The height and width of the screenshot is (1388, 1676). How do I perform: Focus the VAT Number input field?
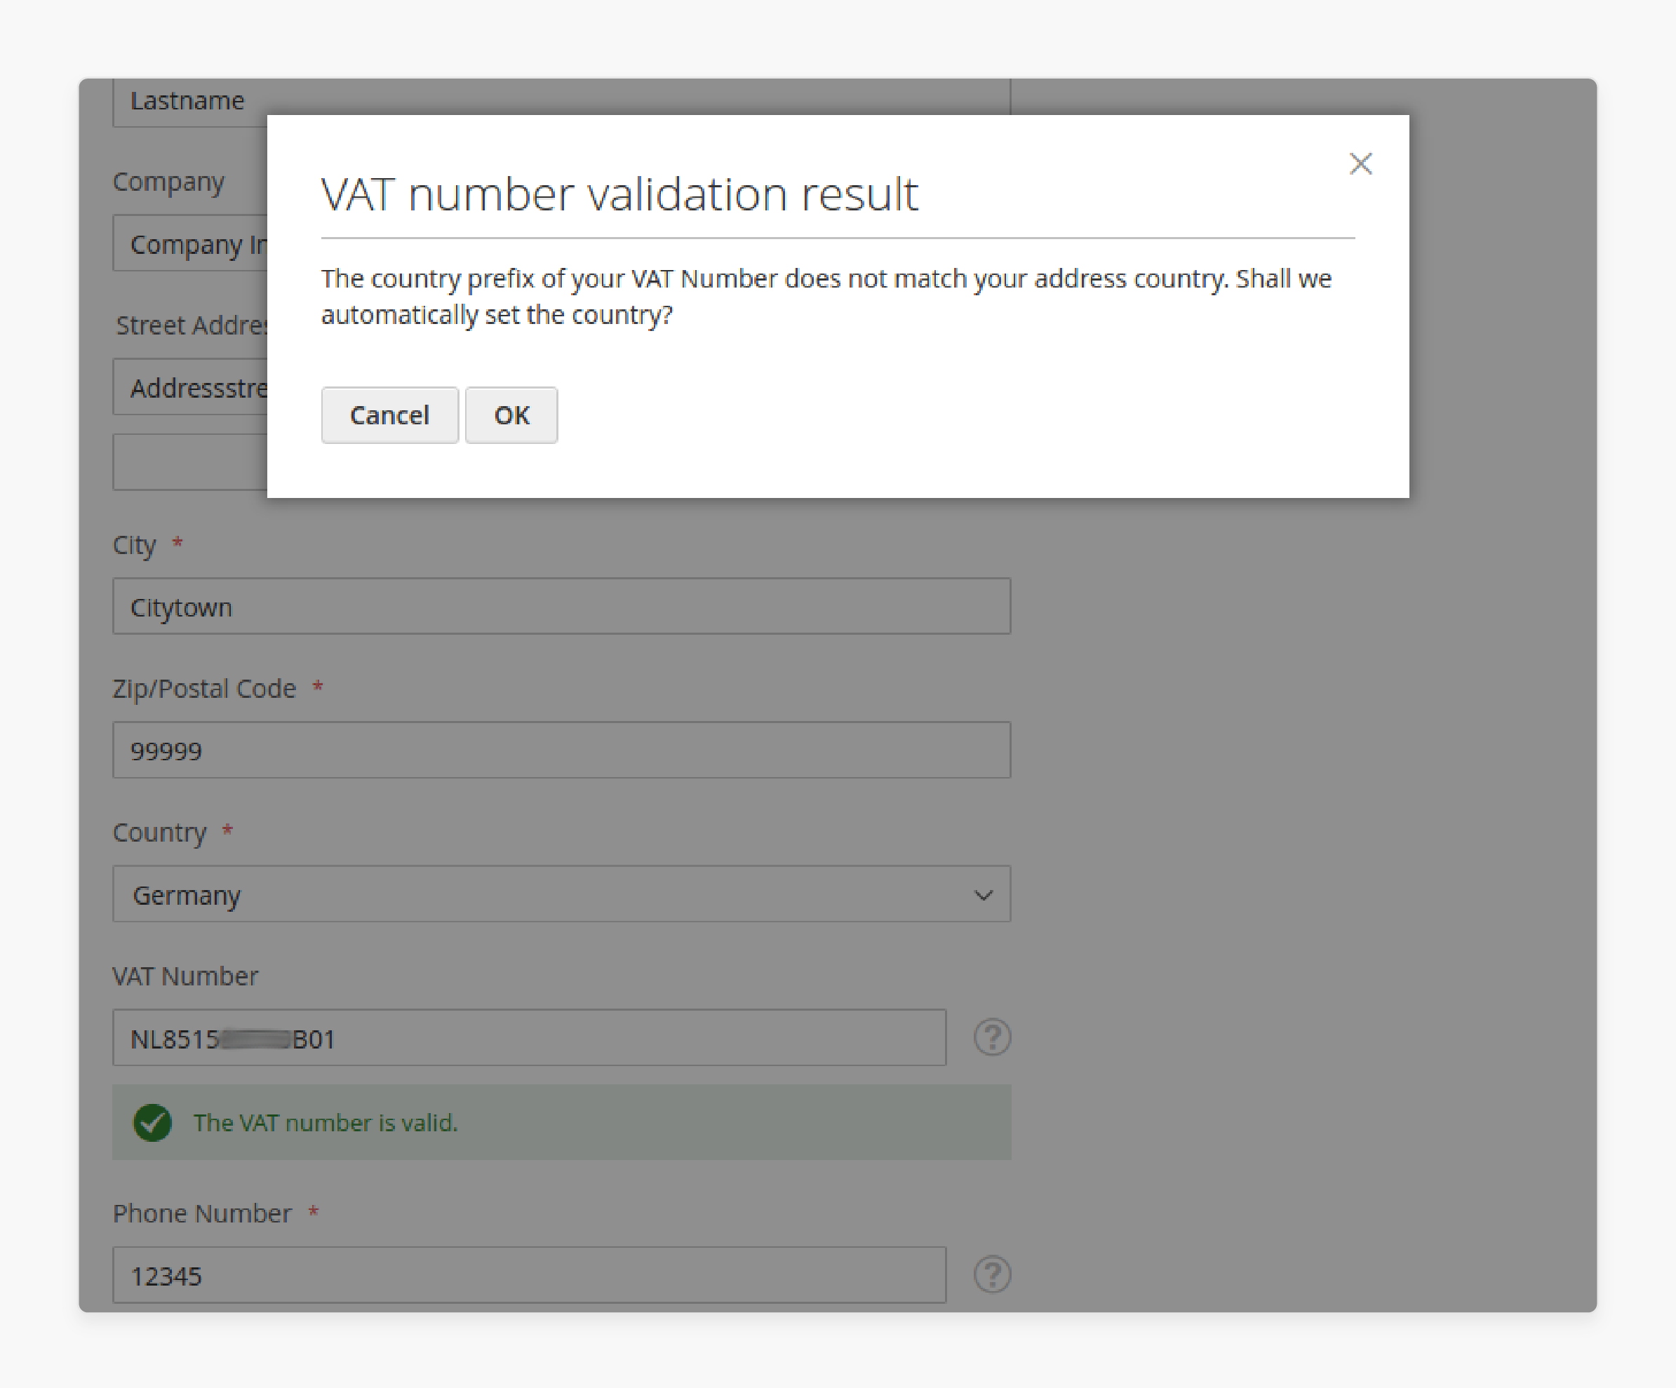click(529, 1038)
